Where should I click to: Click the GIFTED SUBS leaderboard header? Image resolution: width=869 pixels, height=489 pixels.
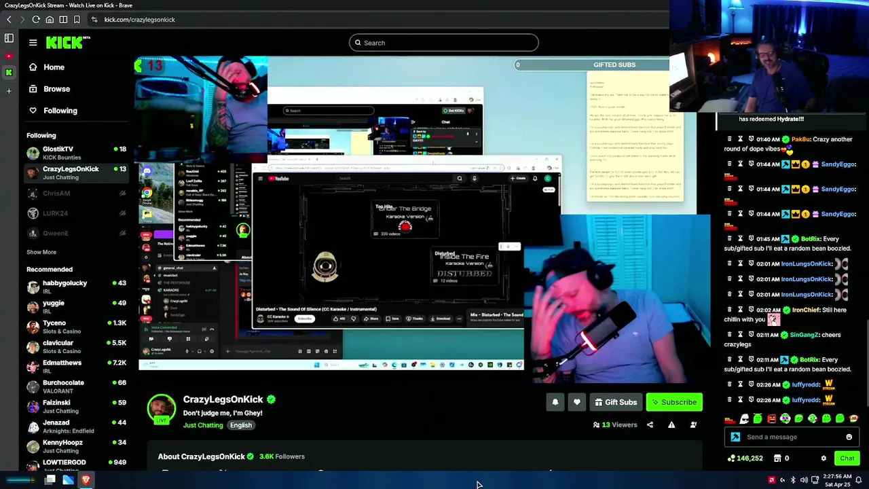614,65
